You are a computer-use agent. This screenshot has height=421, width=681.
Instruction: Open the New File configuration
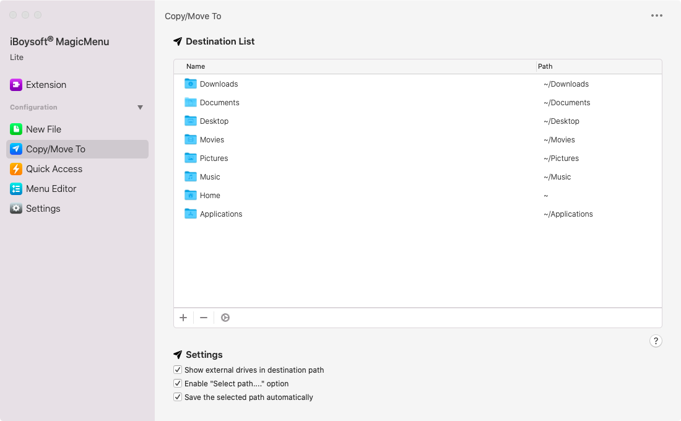(77, 129)
